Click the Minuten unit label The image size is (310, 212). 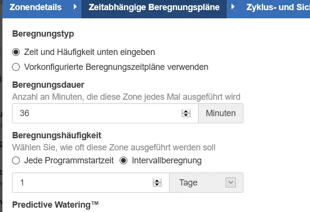pyautogui.click(x=221, y=113)
